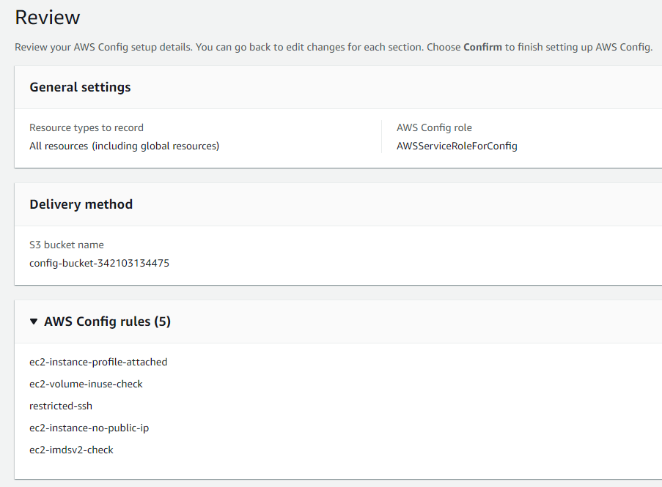Select the ec2-instance-no-public-ip rule
Image resolution: width=662 pixels, height=487 pixels.
[x=89, y=428]
